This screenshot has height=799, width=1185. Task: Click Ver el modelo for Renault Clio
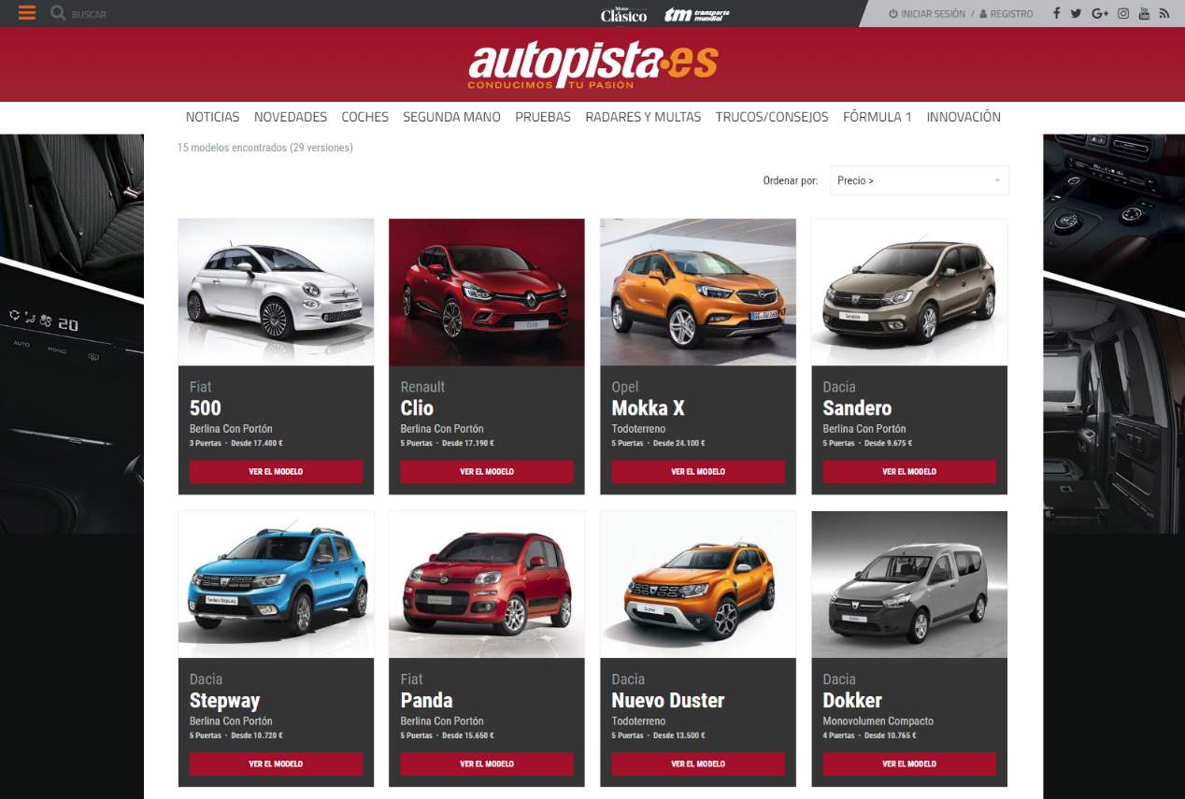[x=487, y=472]
